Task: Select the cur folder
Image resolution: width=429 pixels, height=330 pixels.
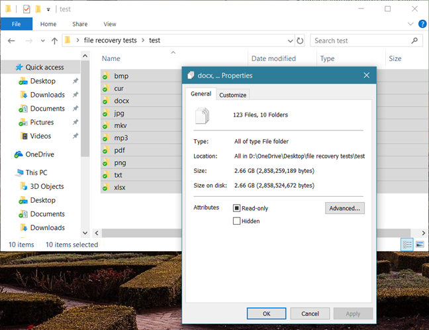Action: [119, 88]
